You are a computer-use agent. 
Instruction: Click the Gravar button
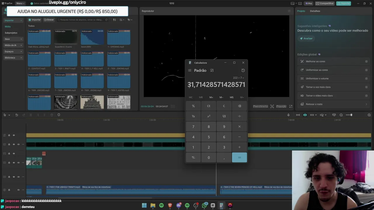pos(49,20)
